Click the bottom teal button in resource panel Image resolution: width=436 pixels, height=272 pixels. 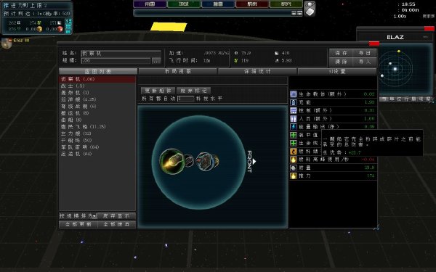[68, 32]
